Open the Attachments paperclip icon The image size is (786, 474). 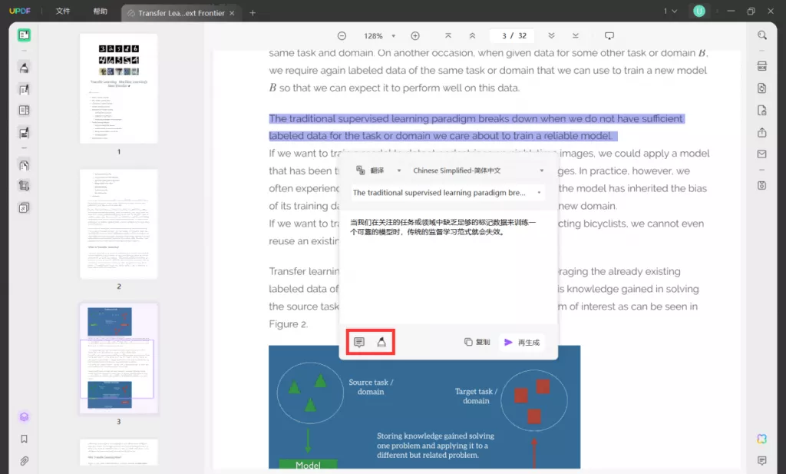[24, 461]
